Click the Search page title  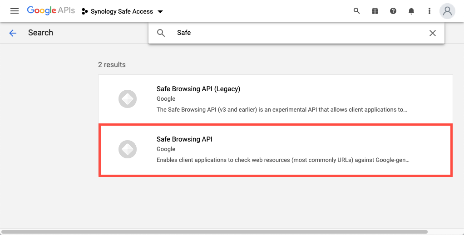point(40,33)
